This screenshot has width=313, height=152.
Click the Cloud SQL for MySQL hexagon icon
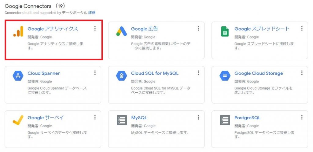coord(122,76)
